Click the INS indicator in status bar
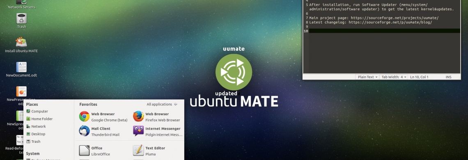The image size is (468, 160). click(449, 77)
